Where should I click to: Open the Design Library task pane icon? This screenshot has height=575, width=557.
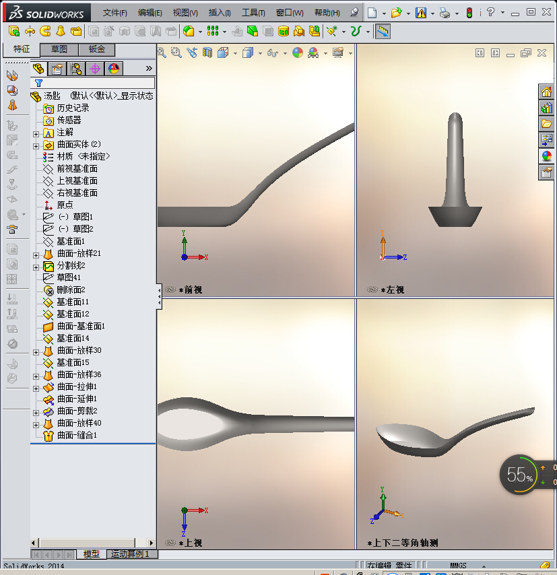point(546,108)
